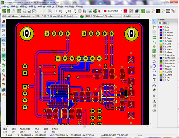The width and height of the screenshot is (179, 138).
Task: Click the 2 GND pad on the board
Action: [131, 59]
